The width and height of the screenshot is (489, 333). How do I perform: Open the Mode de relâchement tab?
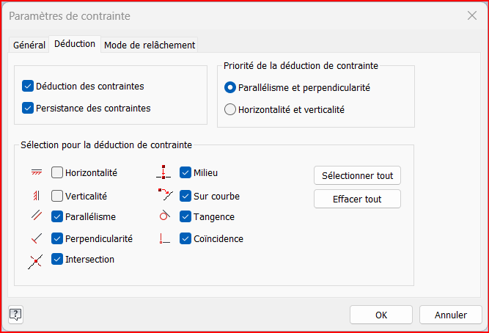click(150, 45)
